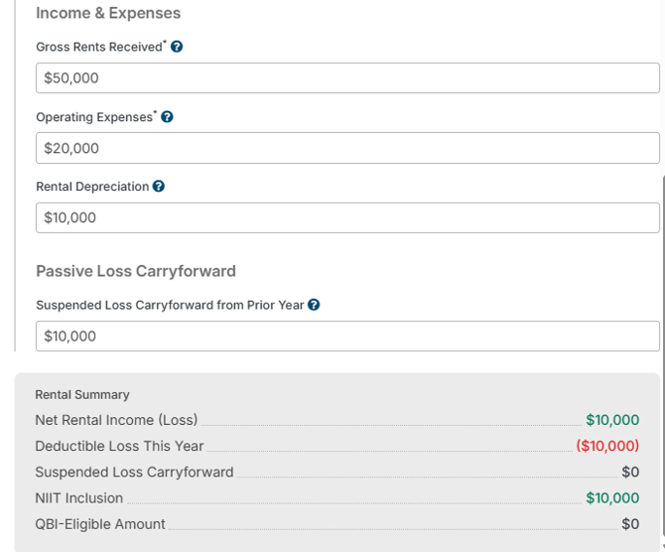Click the Suspended Loss Carryforward $0 summary value
The width and height of the screenshot is (665, 552).
coord(630,473)
